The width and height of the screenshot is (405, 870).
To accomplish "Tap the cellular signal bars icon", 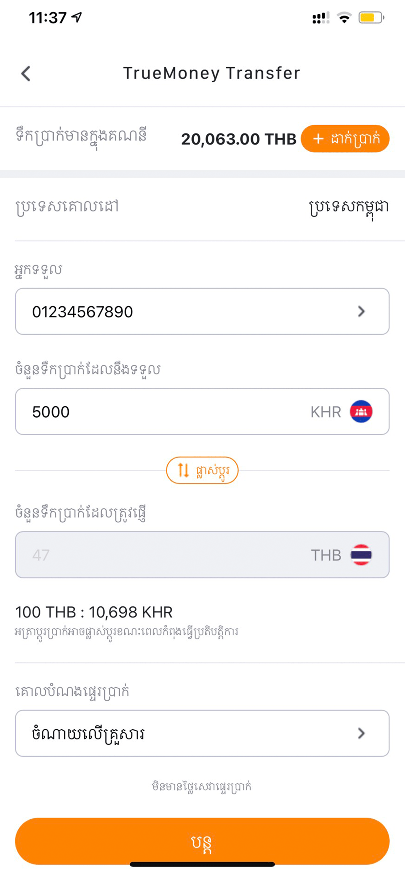I will tap(321, 18).
